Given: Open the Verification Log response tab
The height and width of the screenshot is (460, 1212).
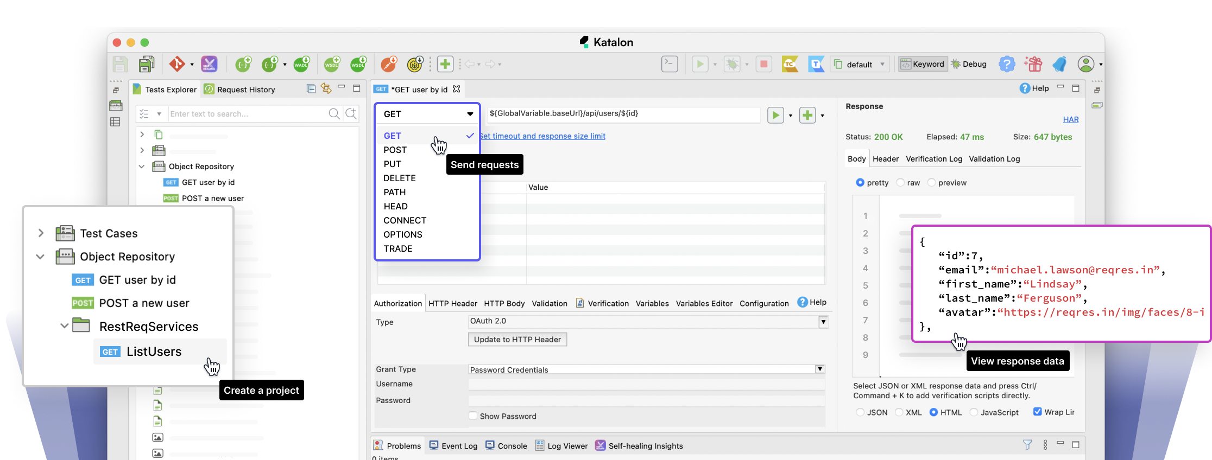Looking at the screenshot, I should pyautogui.click(x=934, y=159).
